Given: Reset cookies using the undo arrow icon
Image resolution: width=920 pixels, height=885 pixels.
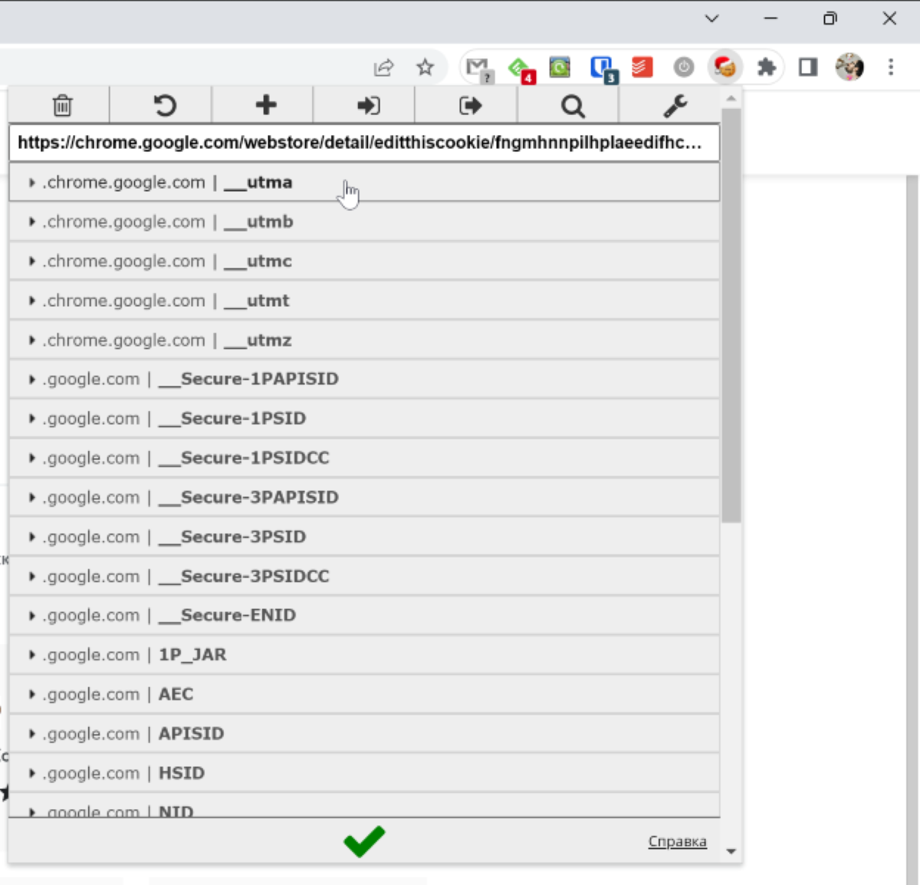Looking at the screenshot, I should pos(164,105).
